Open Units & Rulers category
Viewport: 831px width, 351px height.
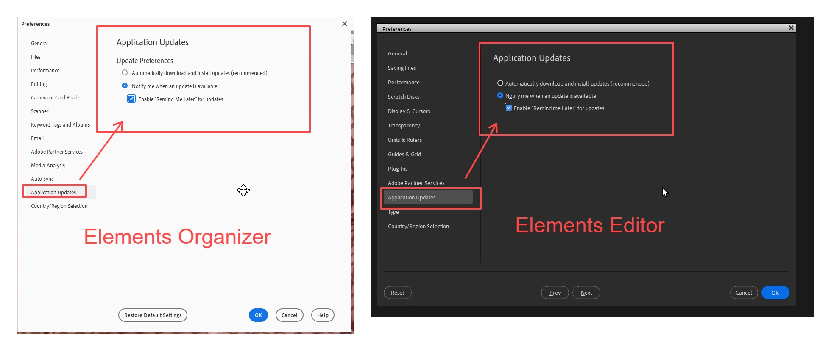(405, 140)
